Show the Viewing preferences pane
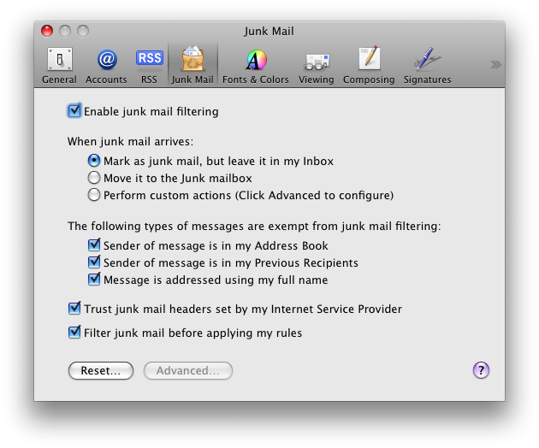539x448 pixels. click(316, 65)
